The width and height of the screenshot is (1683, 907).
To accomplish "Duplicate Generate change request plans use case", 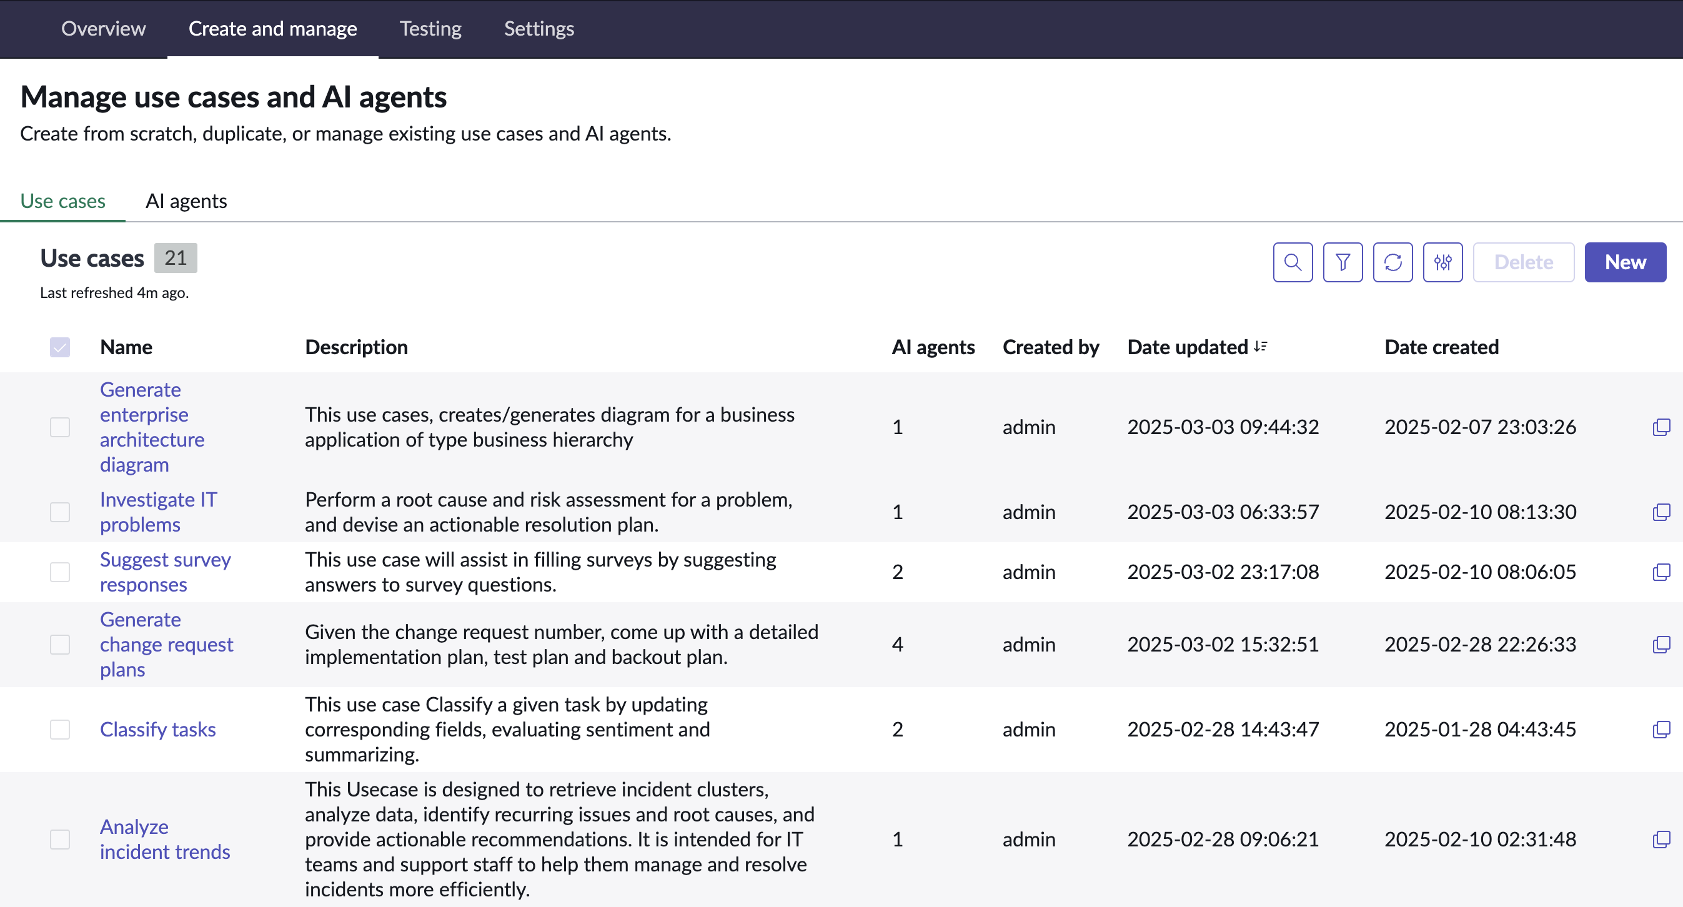I will [1661, 644].
